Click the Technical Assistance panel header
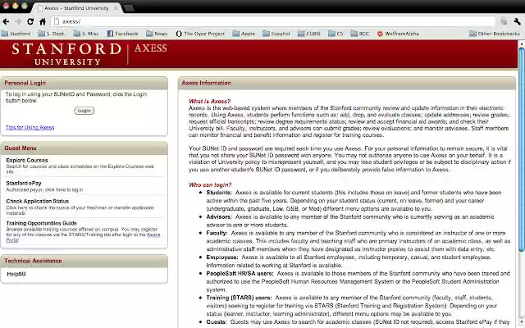Screen dimensions: 525x328 coord(84,261)
